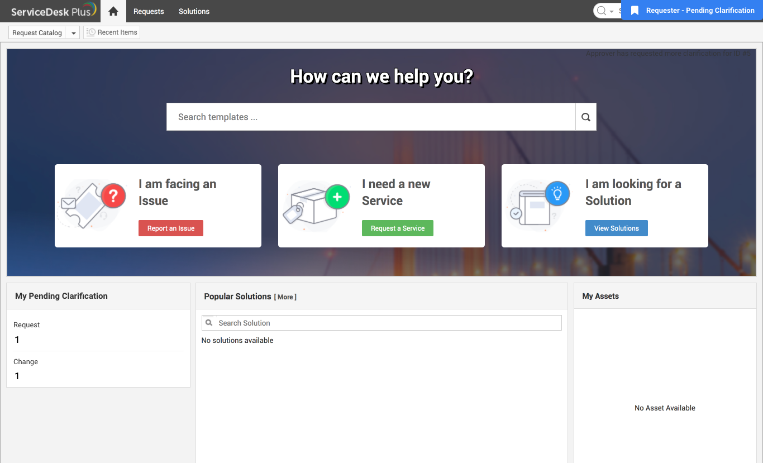Click the red question mark issue illustration

click(x=89, y=204)
